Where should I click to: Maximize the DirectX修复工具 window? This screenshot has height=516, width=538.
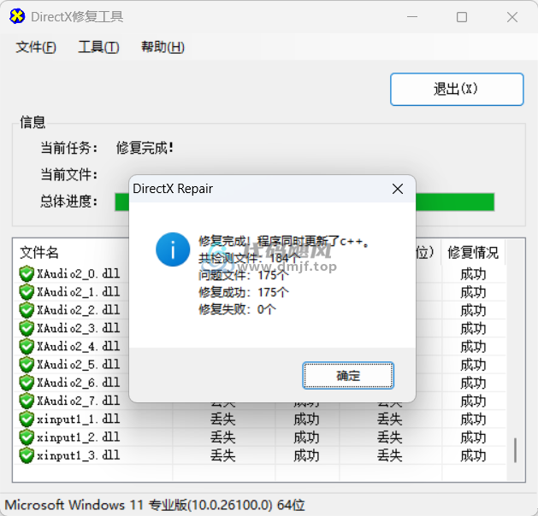462,17
